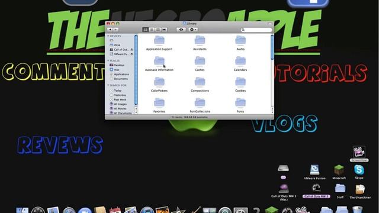Screen dimensions: 379x213
Task: Eject the VMware Fu... volume
Action: [131, 54]
